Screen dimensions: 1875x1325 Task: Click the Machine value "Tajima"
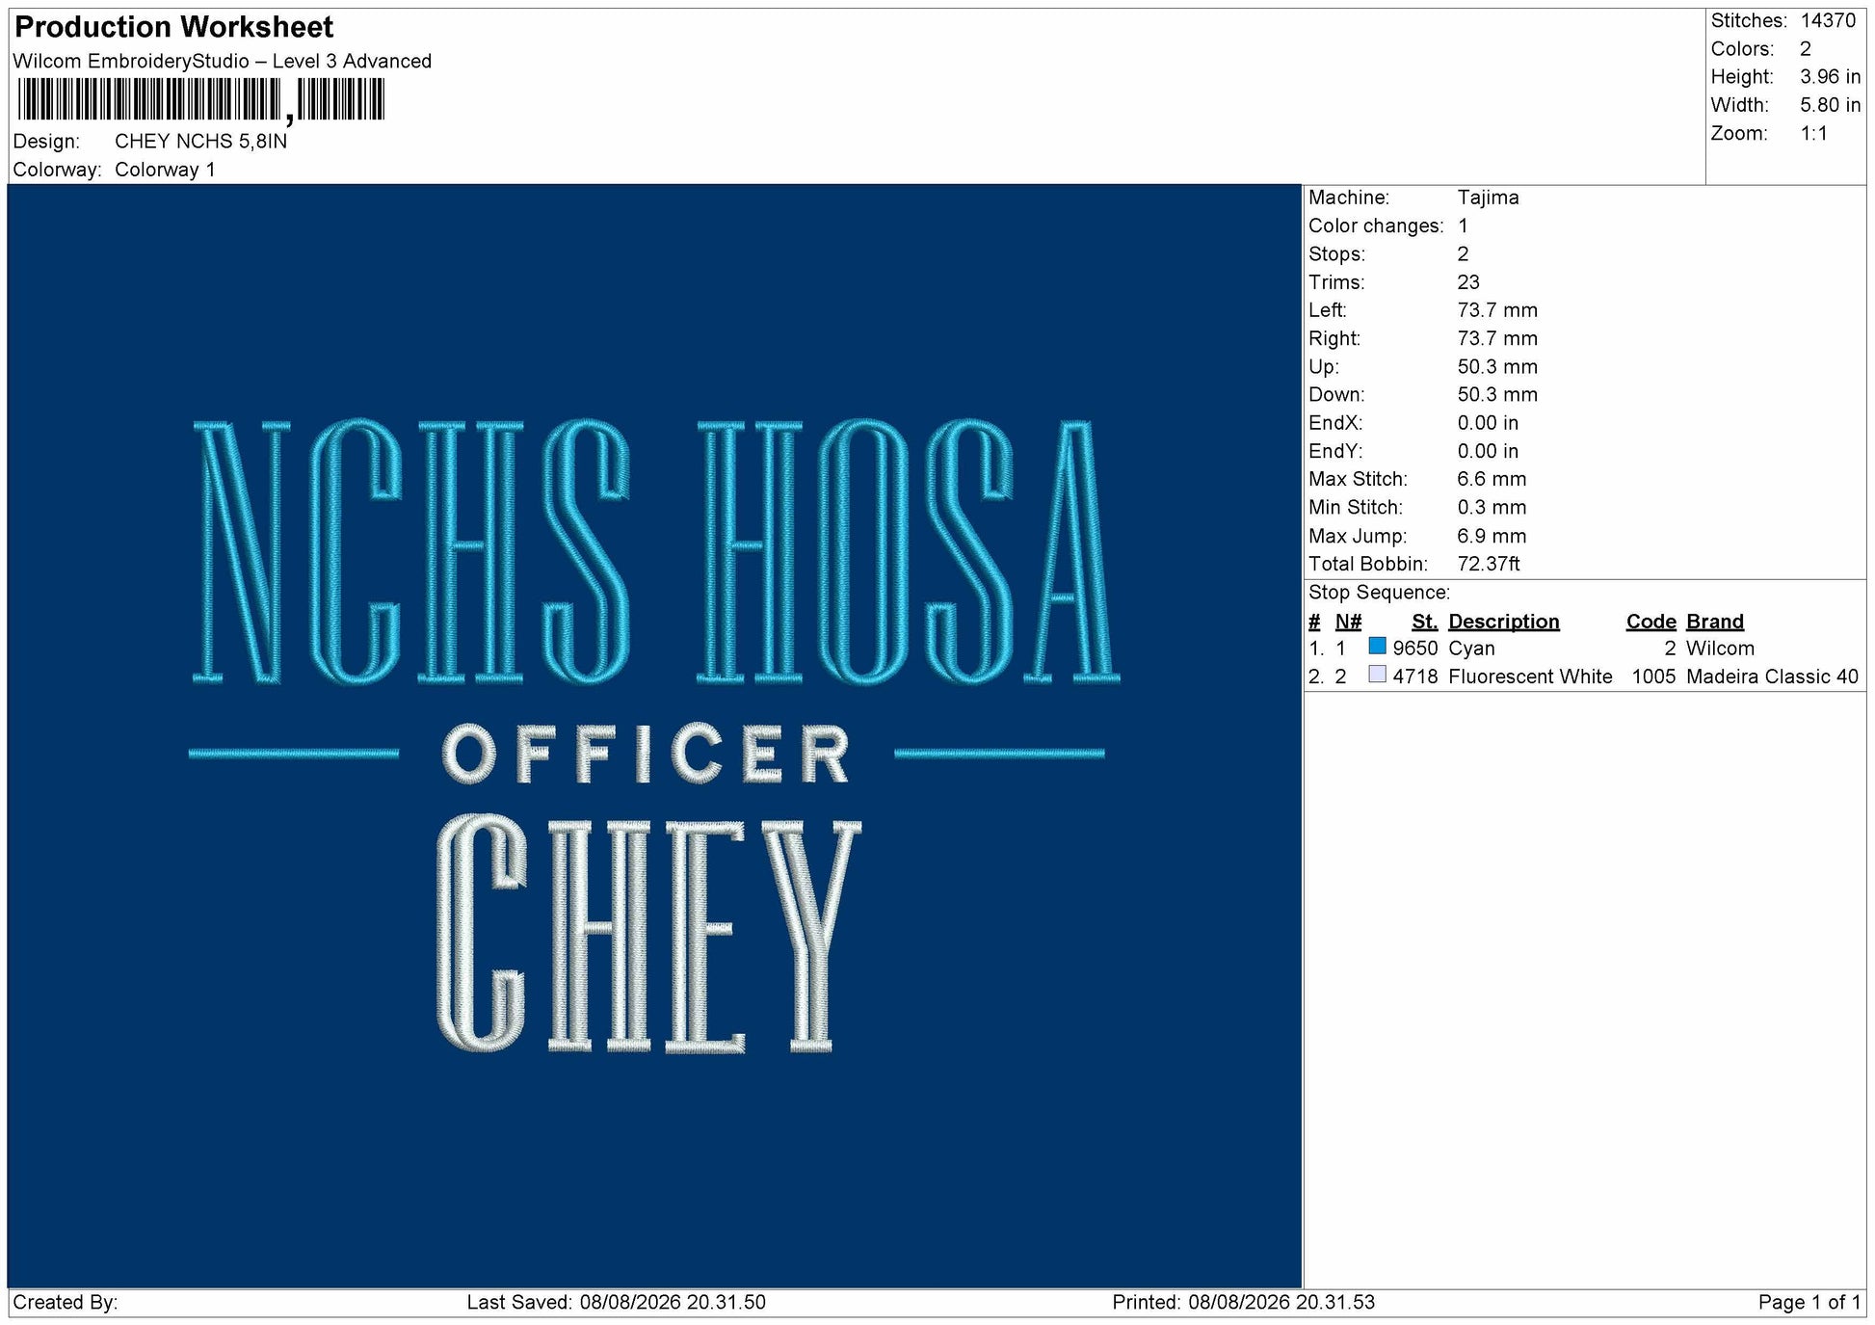(x=1488, y=198)
